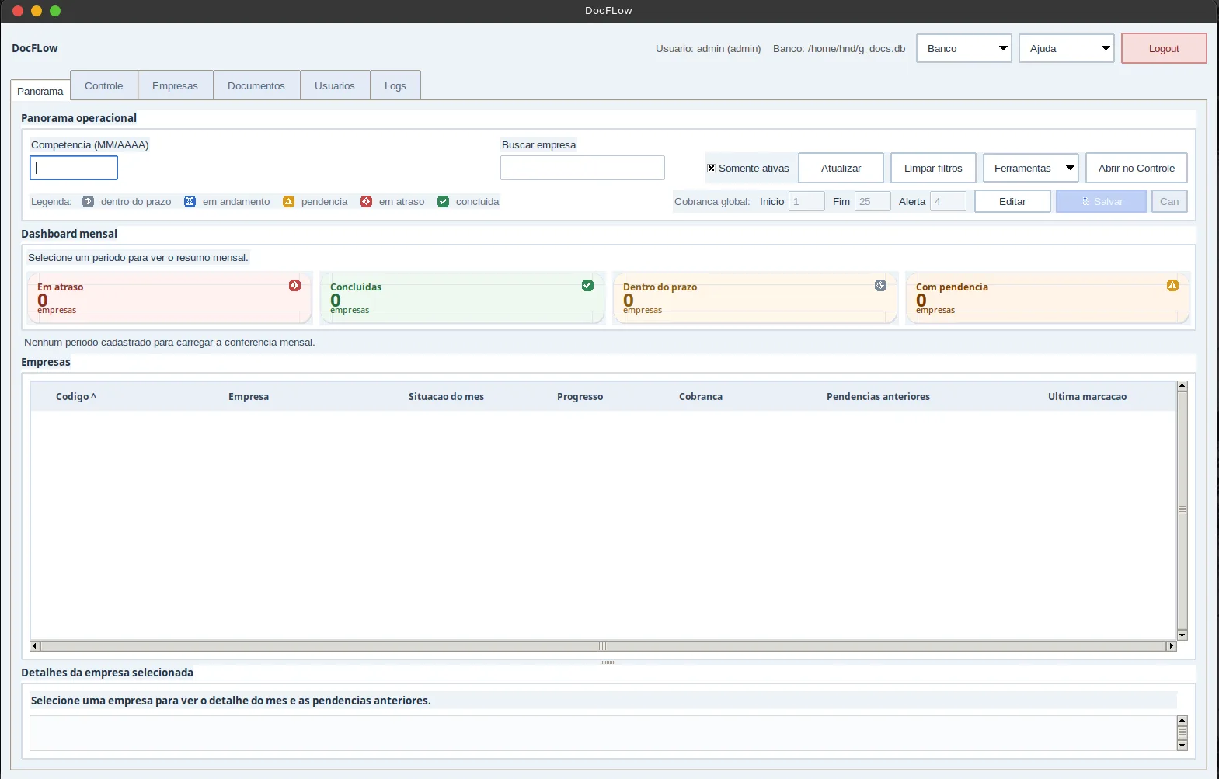1219x779 pixels.
Task: Expand the Ferramentas dropdown menu
Action: pyautogui.click(x=1031, y=168)
